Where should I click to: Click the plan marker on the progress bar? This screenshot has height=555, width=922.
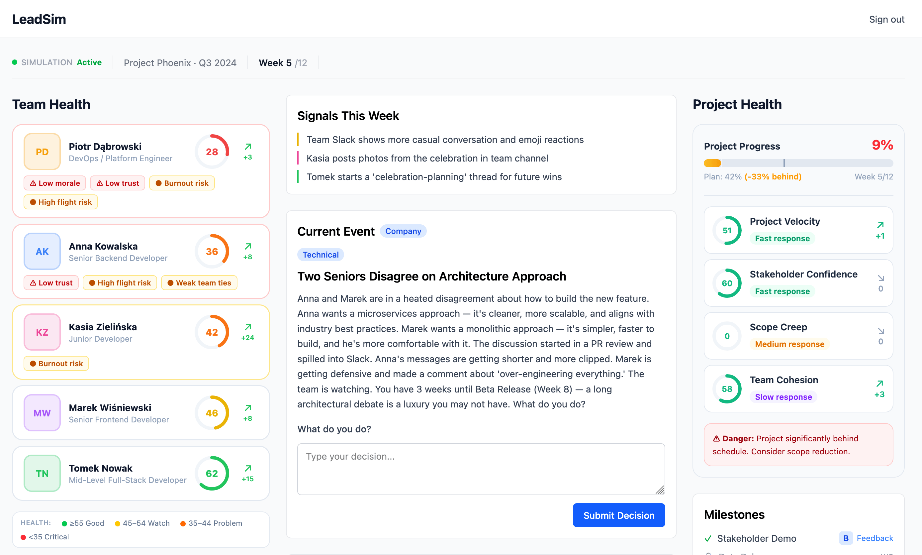click(x=784, y=163)
